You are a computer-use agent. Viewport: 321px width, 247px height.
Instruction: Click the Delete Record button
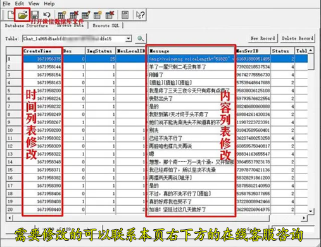pos(298,39)
